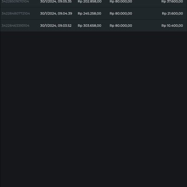
Task: Select the Rp 303.658,00 amount cell
Action: pos(89,26)
